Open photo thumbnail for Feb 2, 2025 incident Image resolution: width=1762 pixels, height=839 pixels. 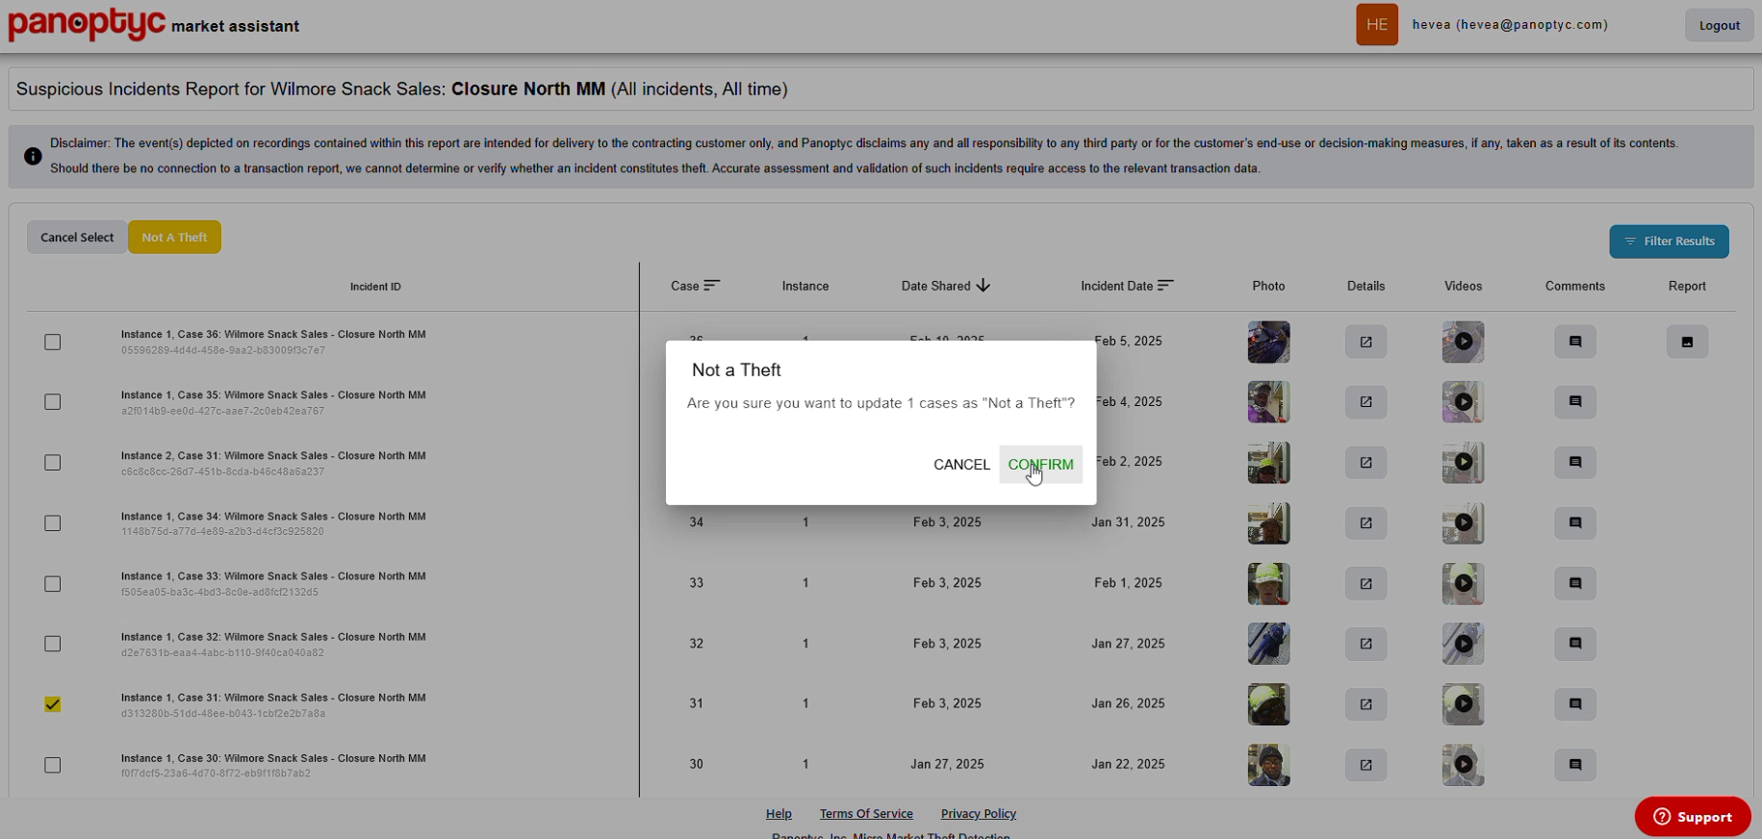(x=1268, y=463)
